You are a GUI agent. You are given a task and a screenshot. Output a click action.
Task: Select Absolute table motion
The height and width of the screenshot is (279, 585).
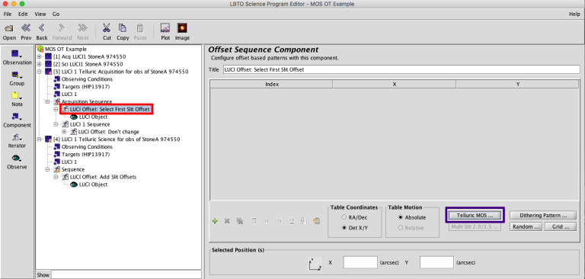coord(401,217)
